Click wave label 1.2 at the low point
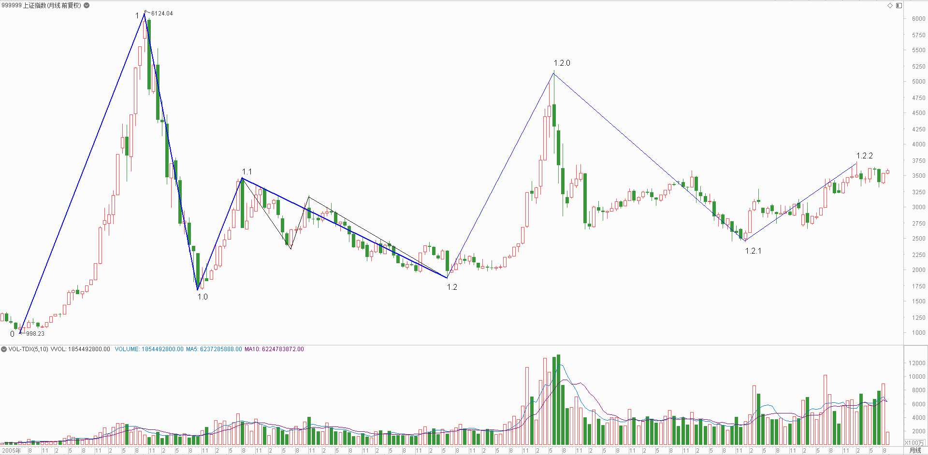 coord(452,287)
